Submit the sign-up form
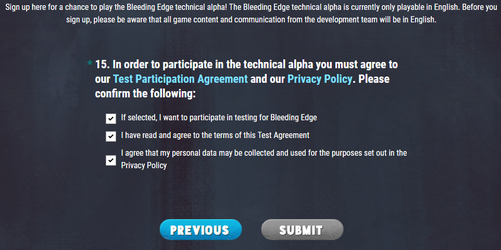501x250 pixels. [x=302, y=230]
